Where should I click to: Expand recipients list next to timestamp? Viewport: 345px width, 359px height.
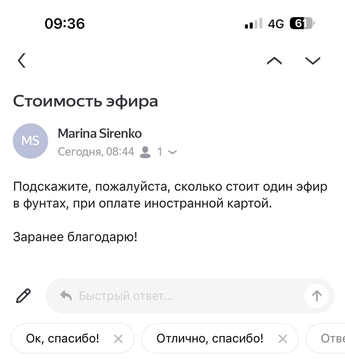point(173,152)
